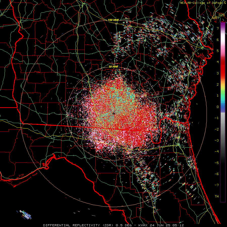227x227 pixels.
Task: Click the 0 value on the color scale
Action: (218, 107)
